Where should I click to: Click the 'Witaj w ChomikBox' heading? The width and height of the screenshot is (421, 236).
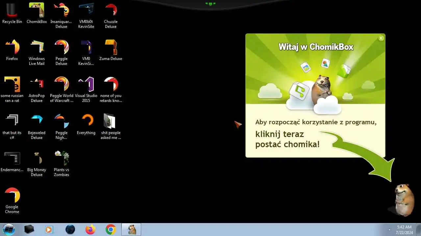click(316, 47)
